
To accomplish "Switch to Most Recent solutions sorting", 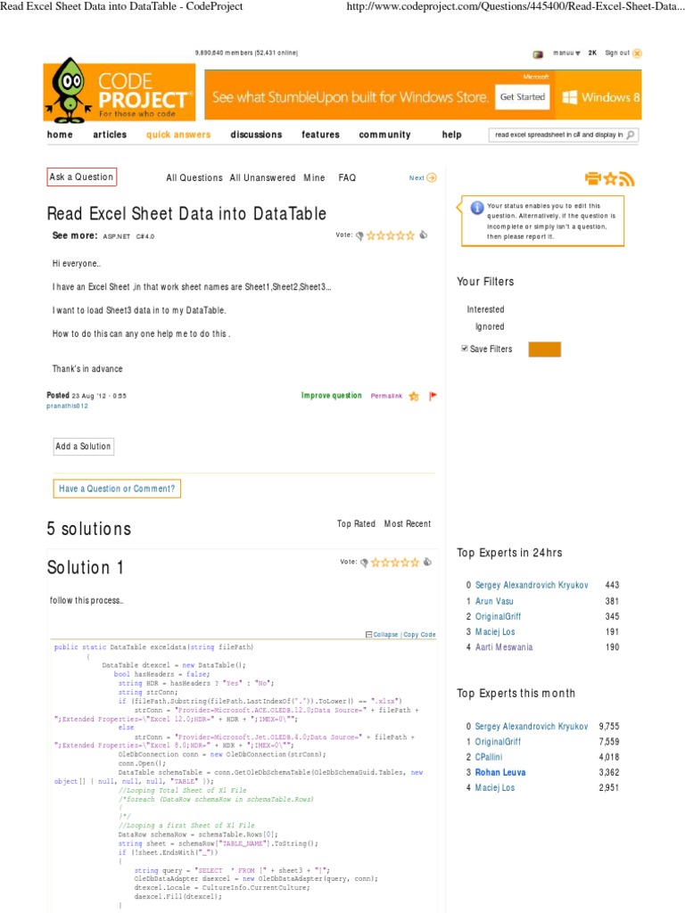I will point(407,523).
